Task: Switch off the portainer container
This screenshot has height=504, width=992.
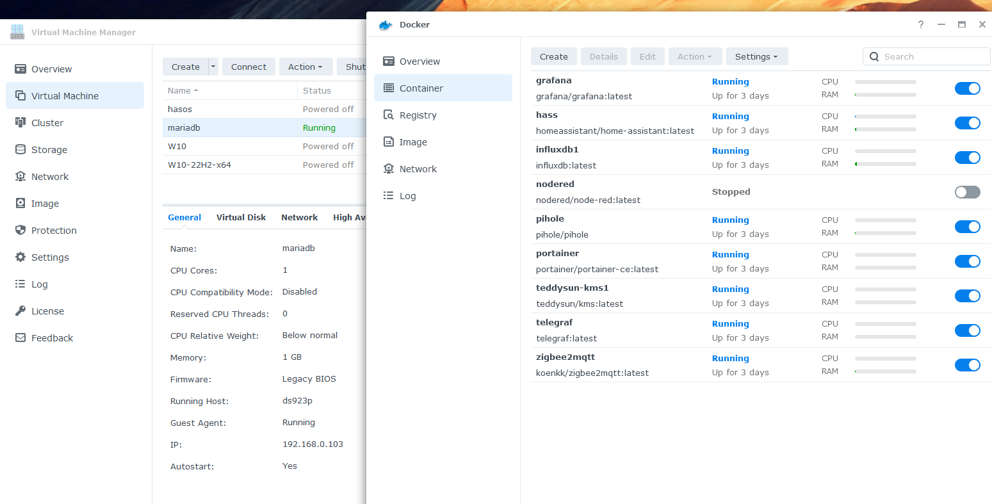Action: [x=968, y=261]
